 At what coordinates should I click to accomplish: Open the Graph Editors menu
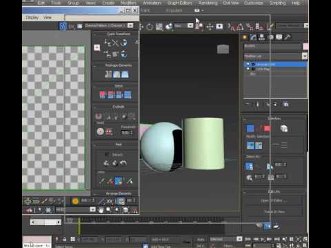coord(180,3)
